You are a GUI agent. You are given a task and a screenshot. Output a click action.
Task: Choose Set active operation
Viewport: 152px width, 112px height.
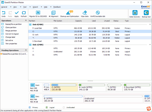point(9,40)
